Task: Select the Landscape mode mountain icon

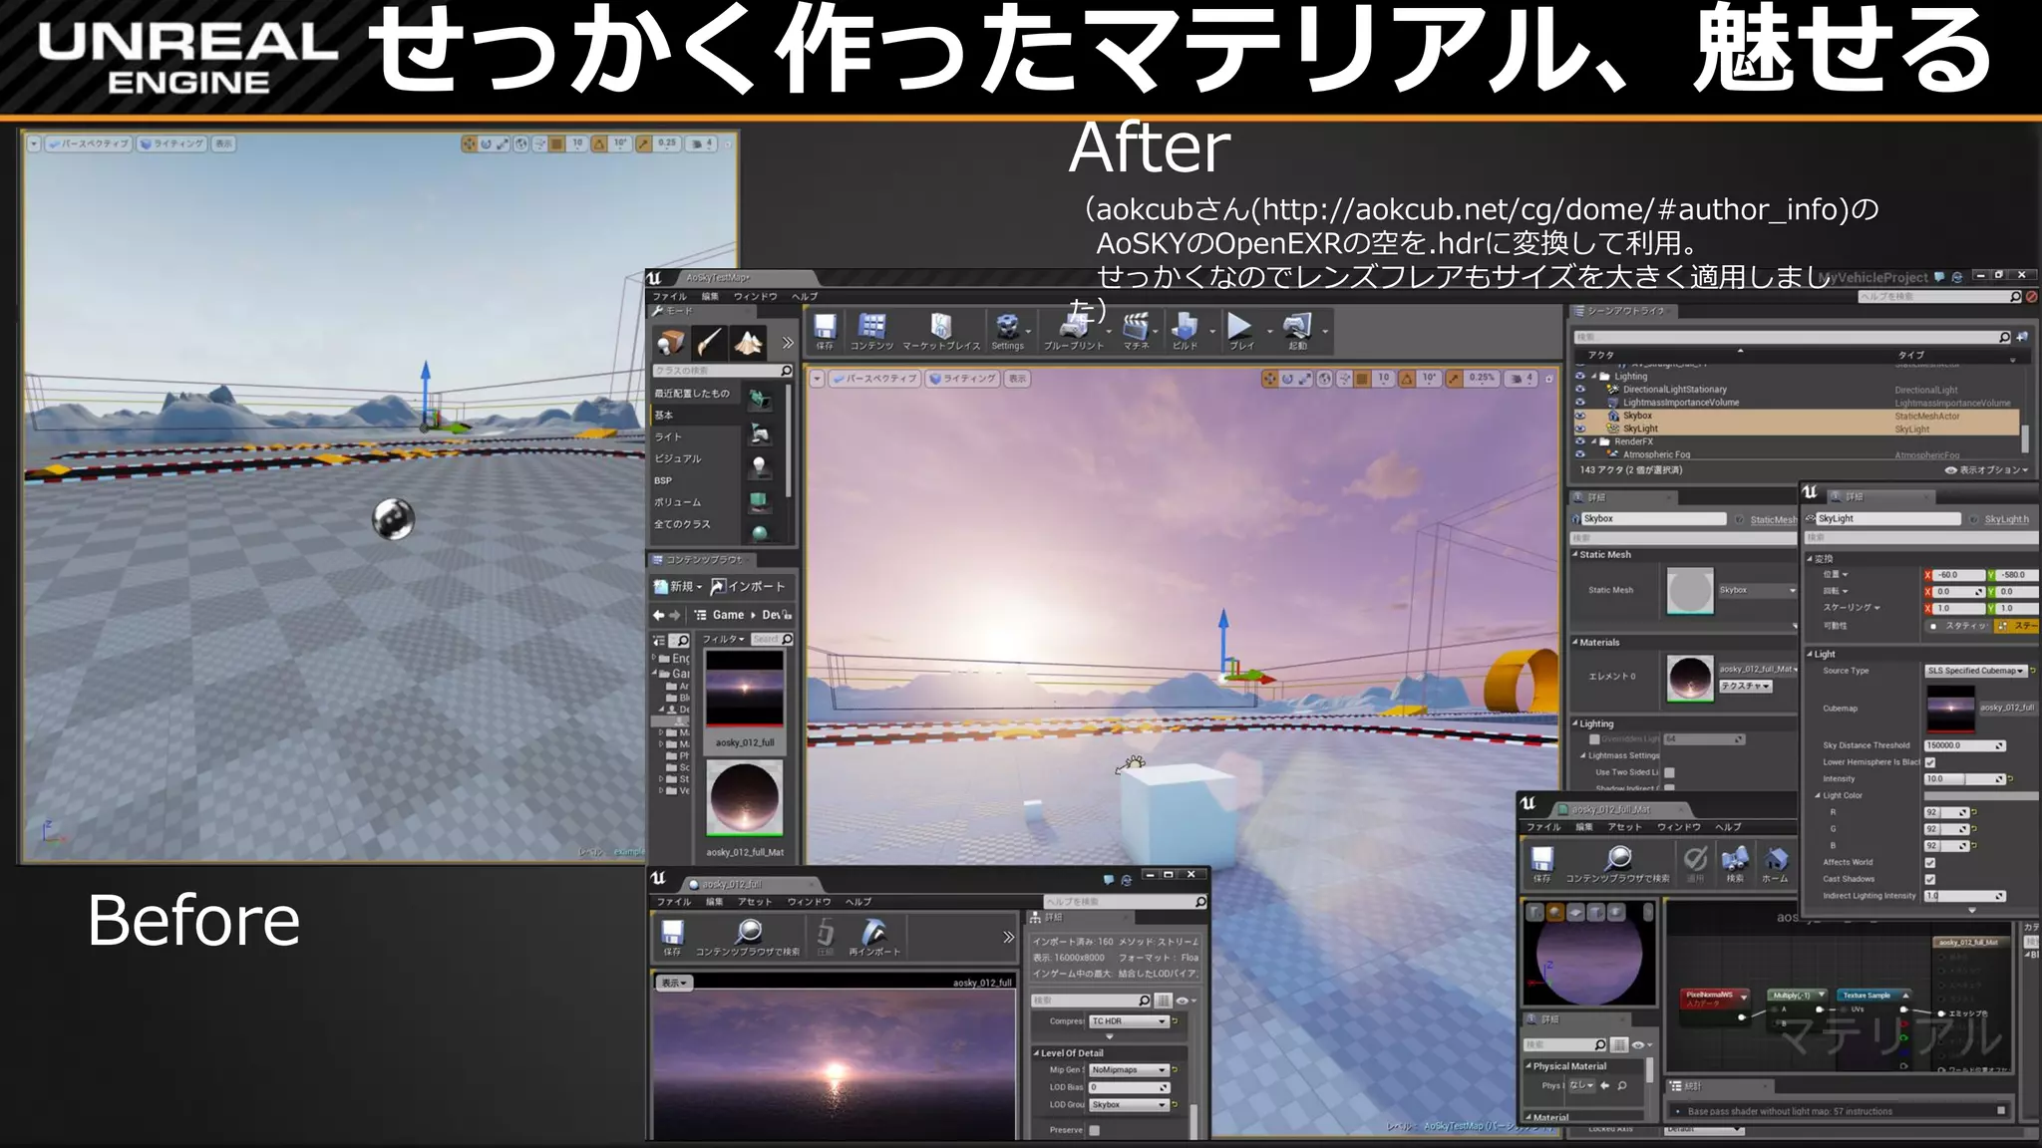Action: (749, 343)
